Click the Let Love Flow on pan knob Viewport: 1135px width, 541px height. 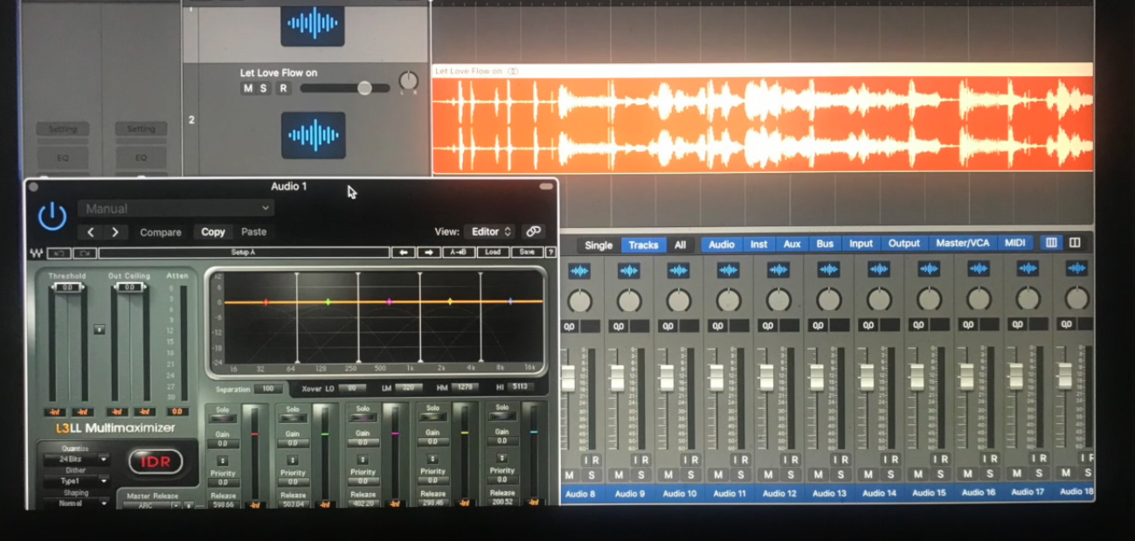(408, 82)
